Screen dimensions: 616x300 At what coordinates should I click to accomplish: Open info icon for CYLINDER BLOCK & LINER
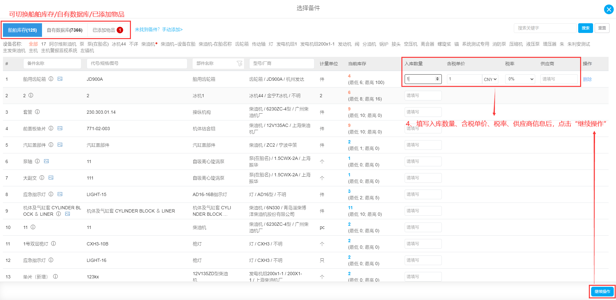58,214
